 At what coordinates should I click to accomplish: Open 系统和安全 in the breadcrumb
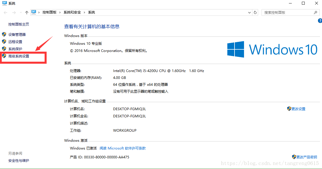point(72,12)
